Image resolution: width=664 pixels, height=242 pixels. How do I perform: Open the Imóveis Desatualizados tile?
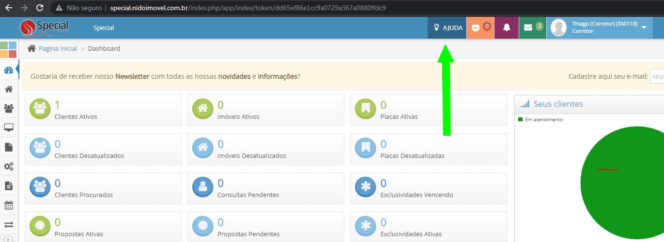[265, 149]
